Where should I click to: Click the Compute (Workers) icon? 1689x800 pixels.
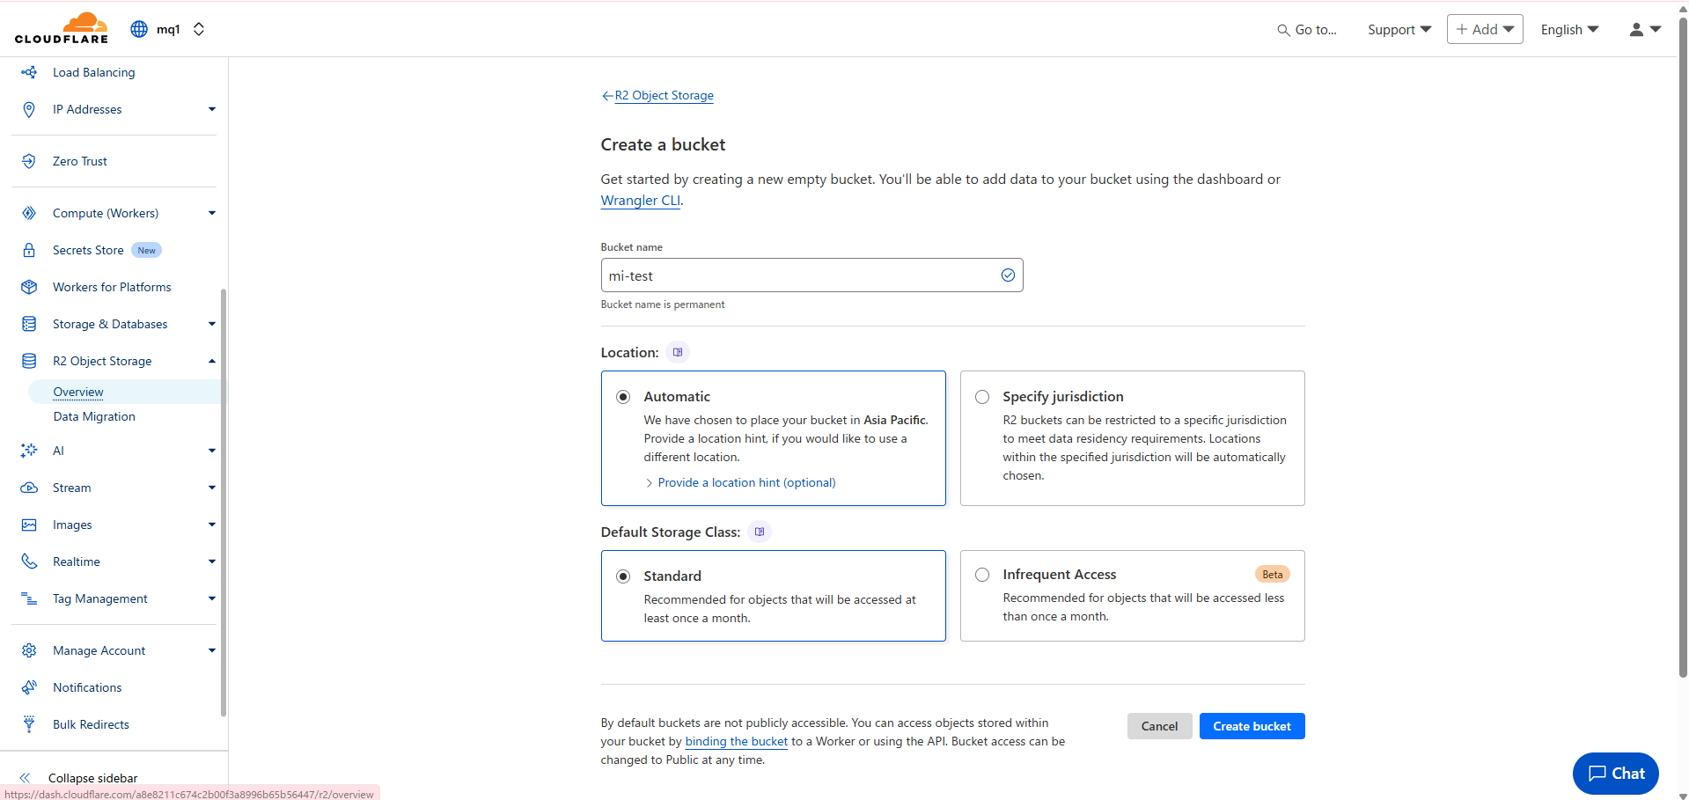click(x=29, y=213)
